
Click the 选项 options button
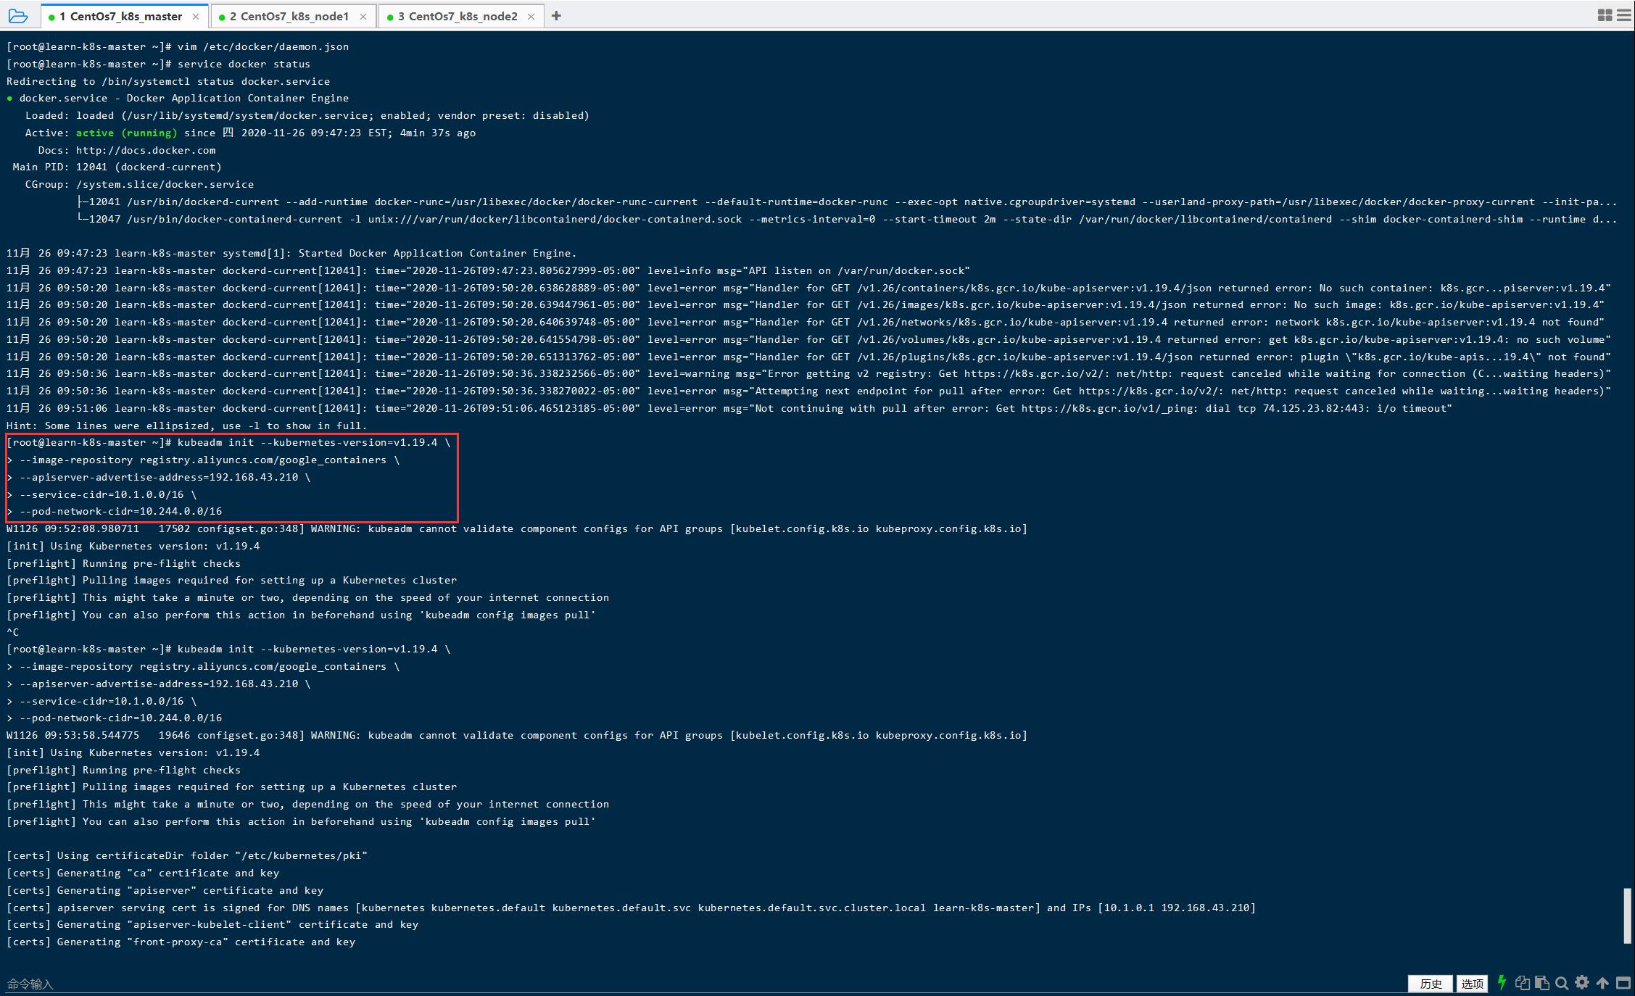[1471, 983]
